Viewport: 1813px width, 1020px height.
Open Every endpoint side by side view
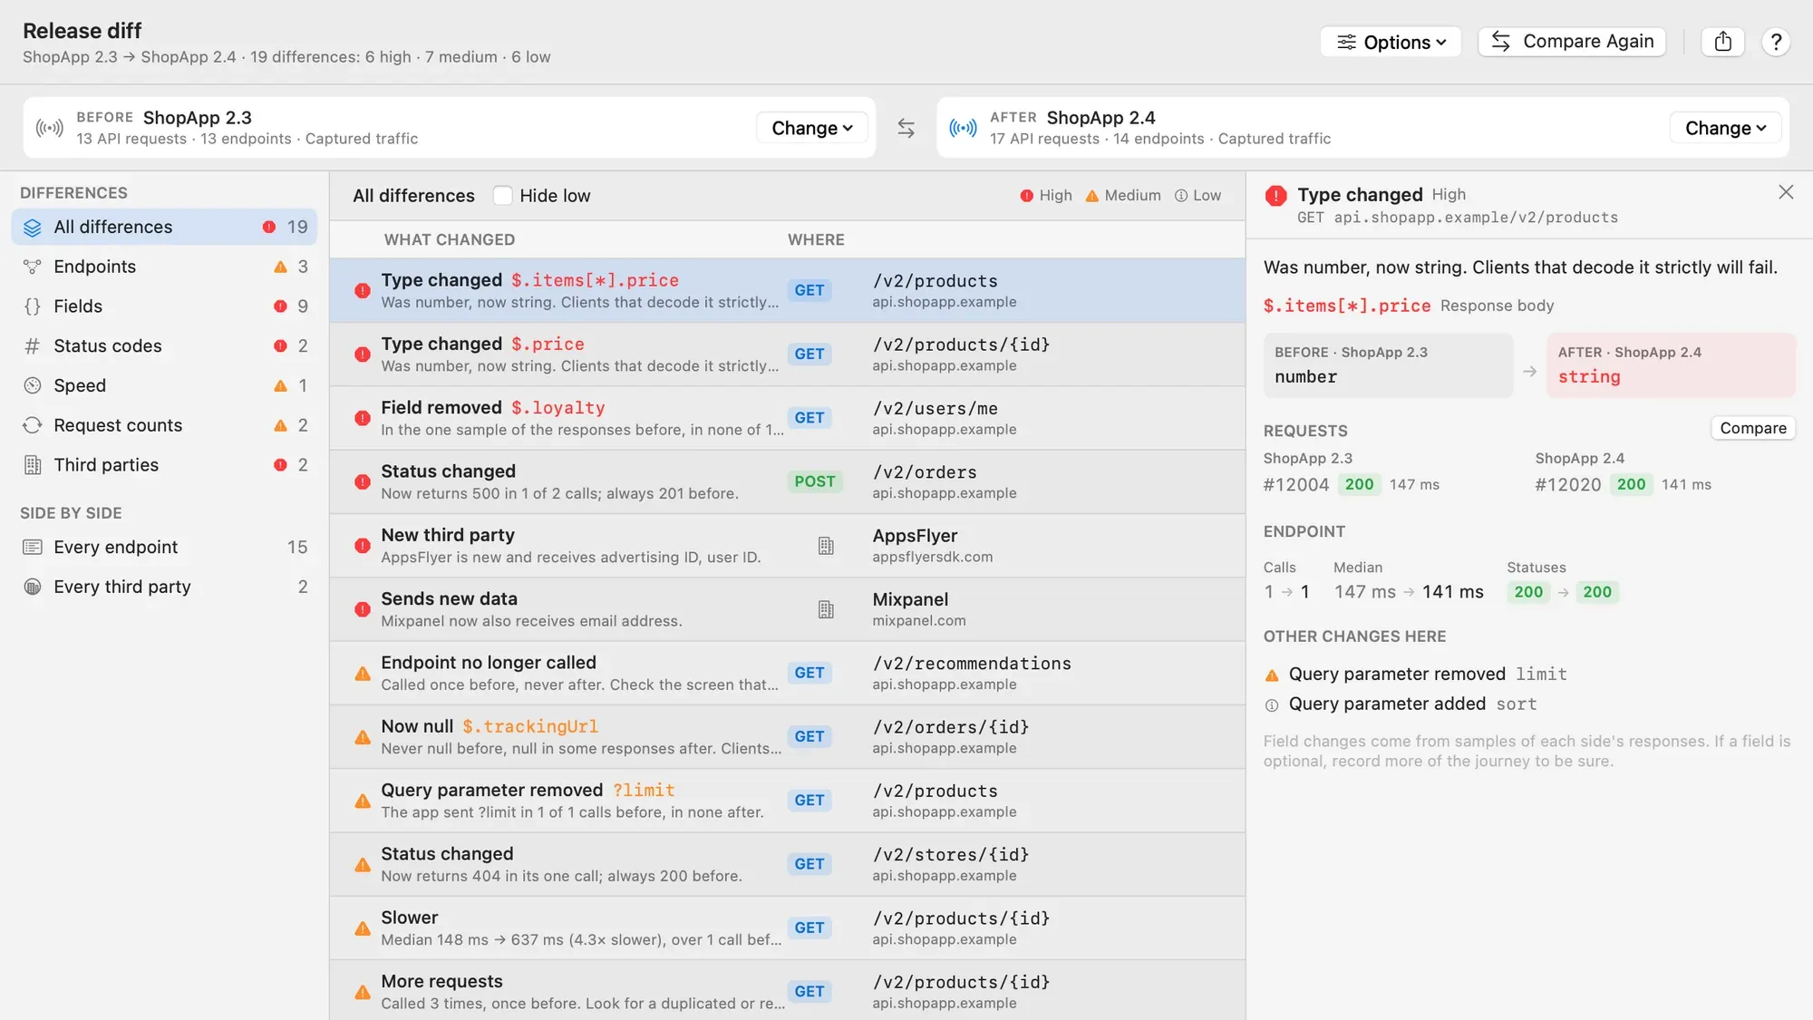(164, 547)
